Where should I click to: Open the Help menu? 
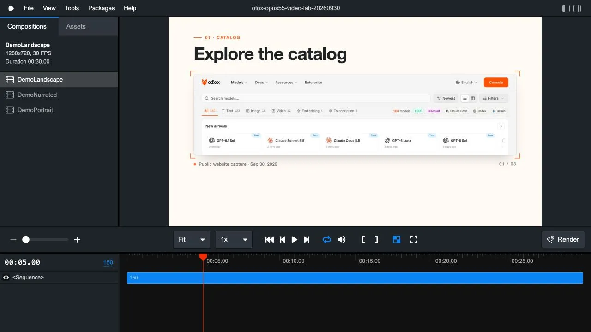pyautogui.click(x=130, y=8)
